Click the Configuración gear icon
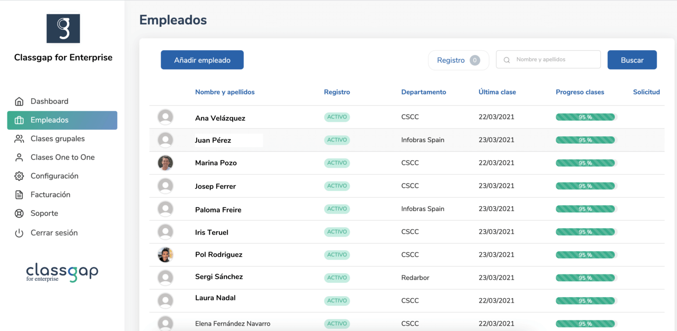 (x=19, y=176)
